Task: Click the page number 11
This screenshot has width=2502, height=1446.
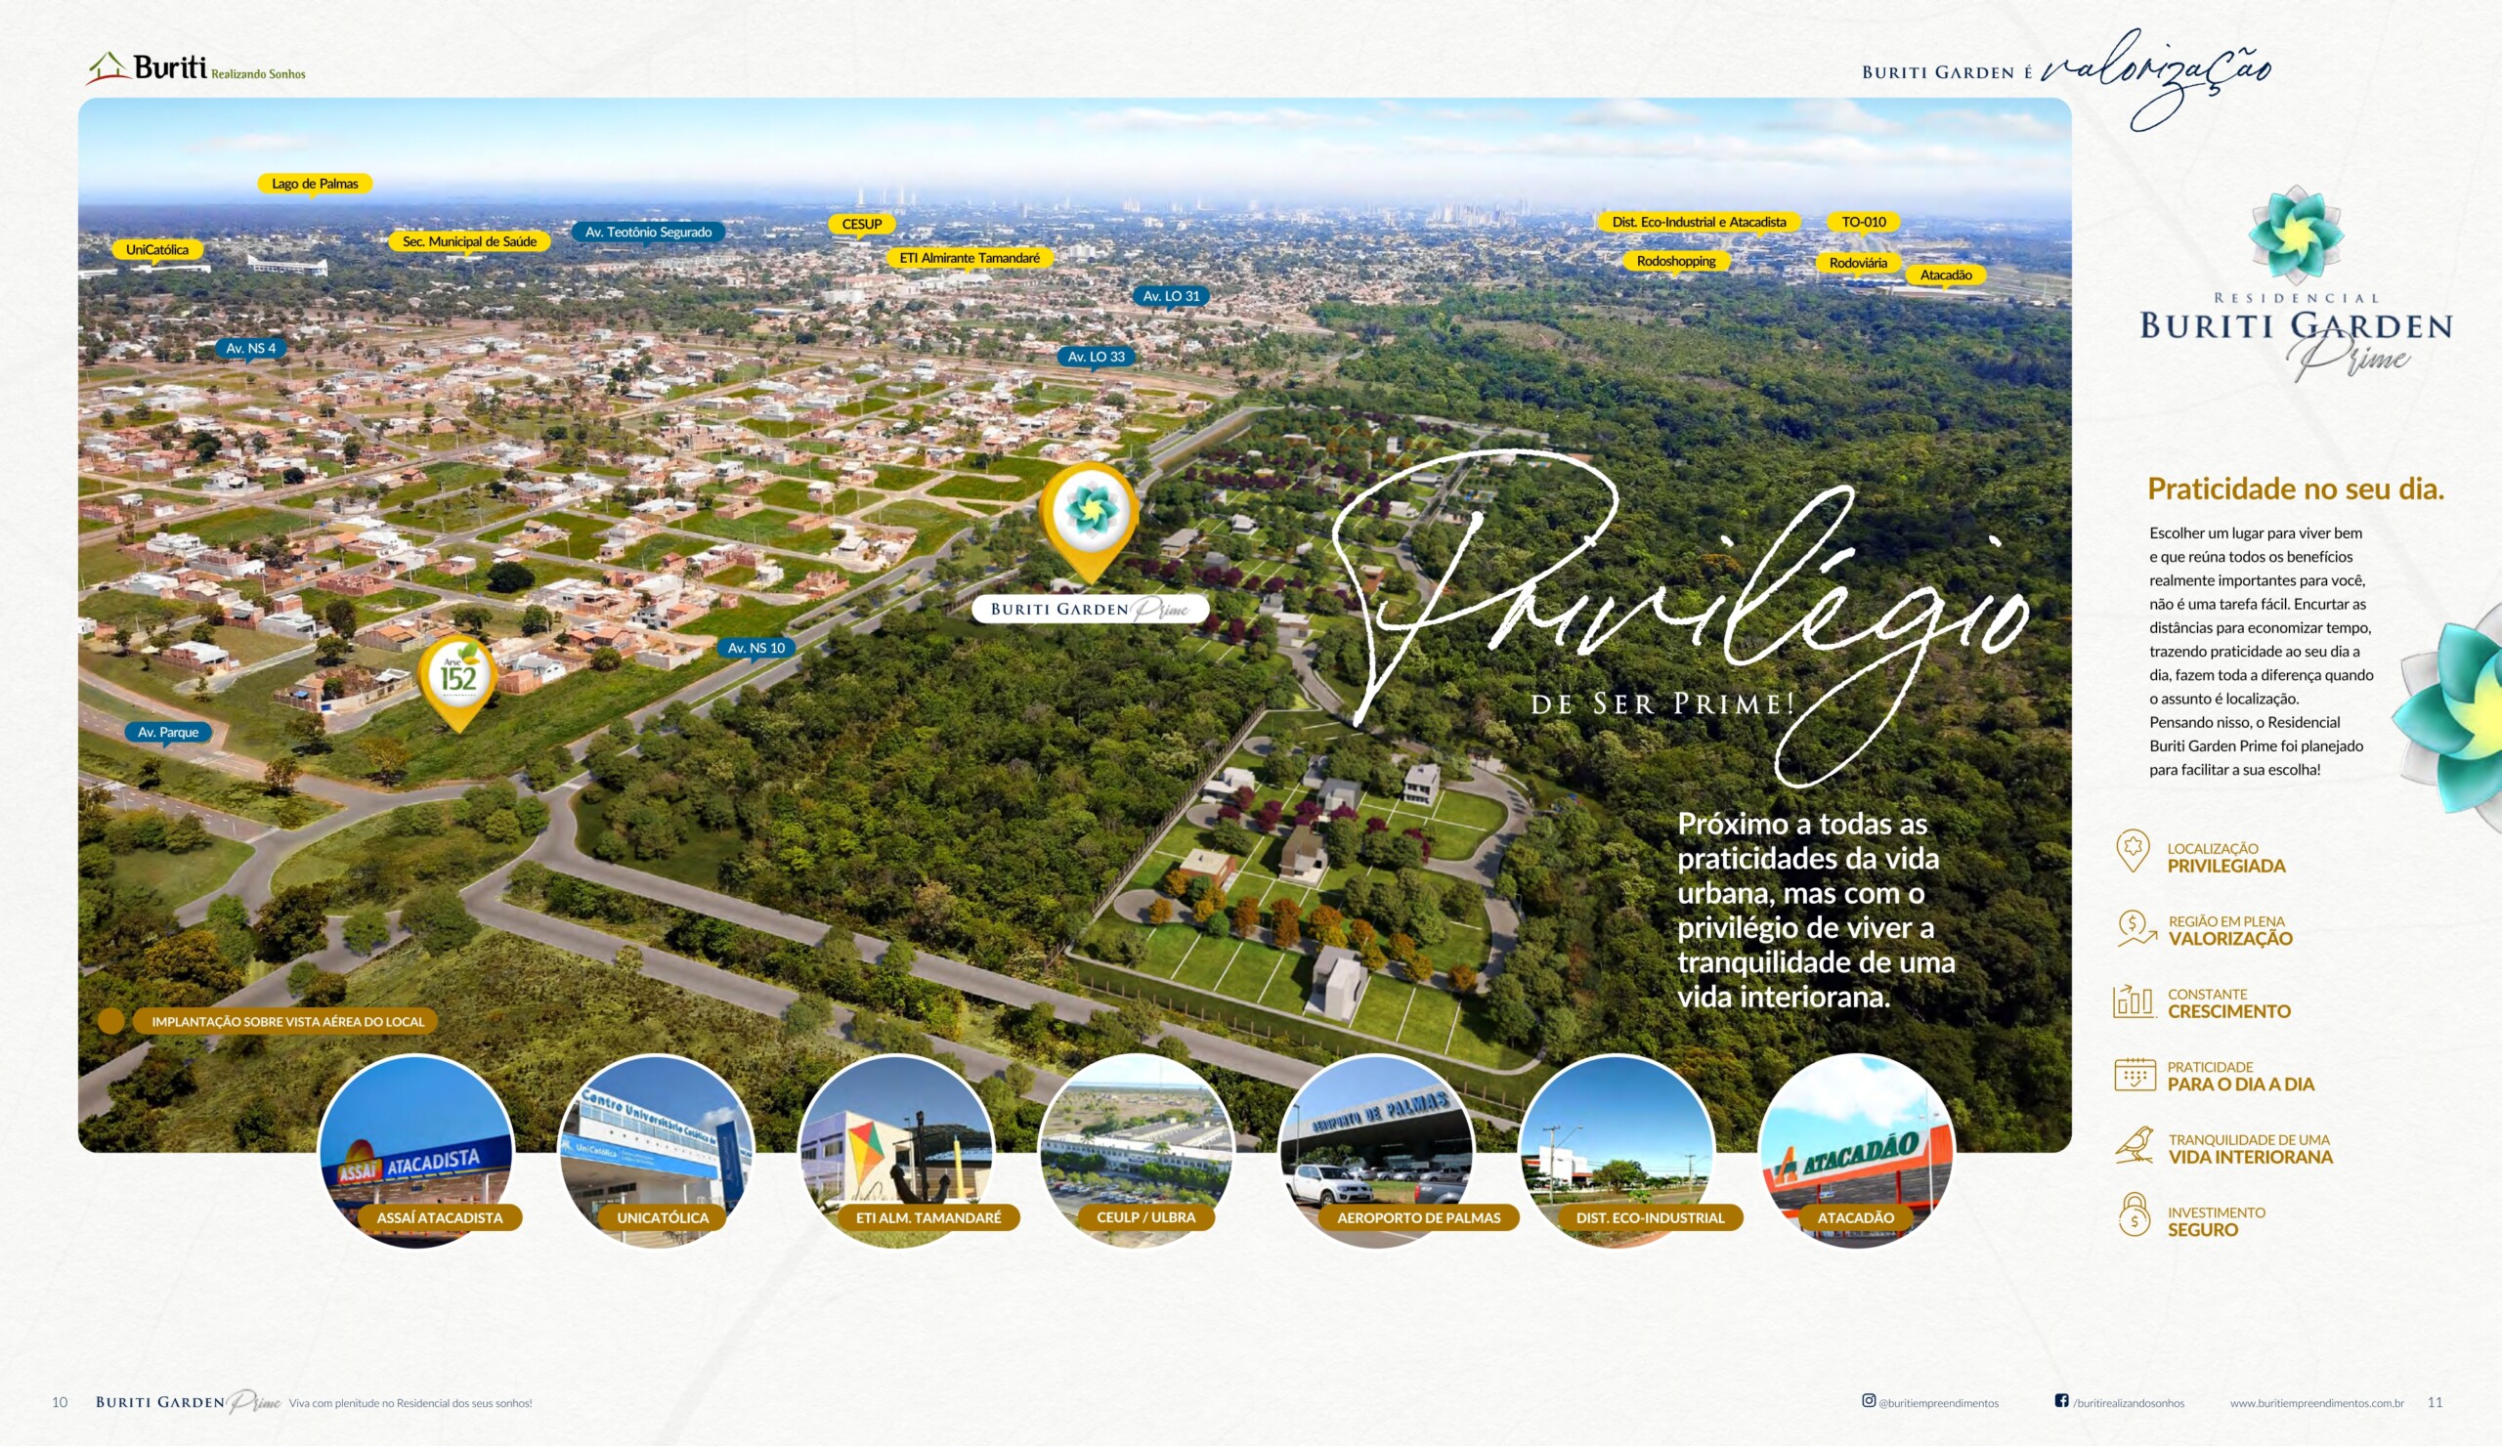Action: coord(2435,1402)
